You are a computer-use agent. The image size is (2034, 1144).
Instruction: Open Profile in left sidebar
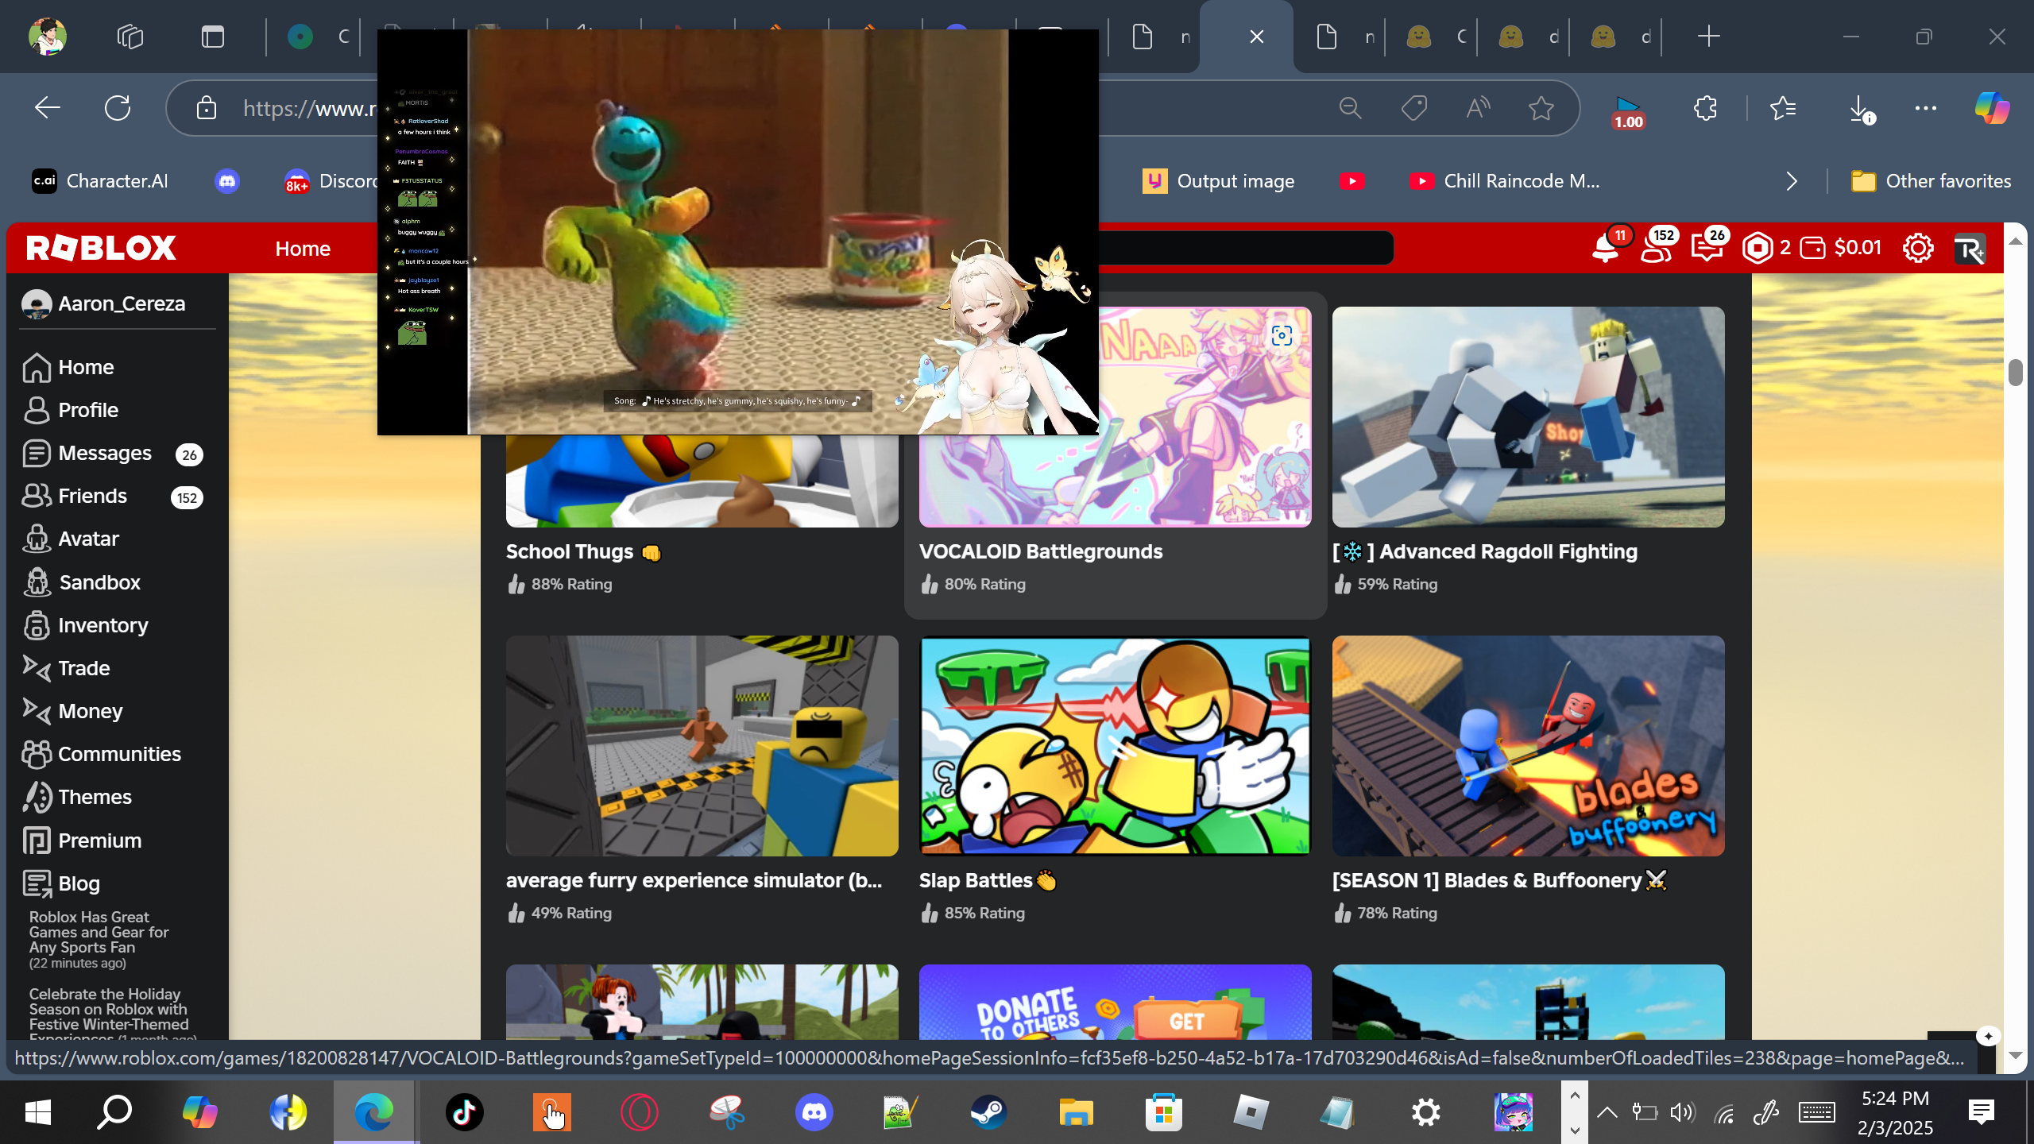[71, 410]
